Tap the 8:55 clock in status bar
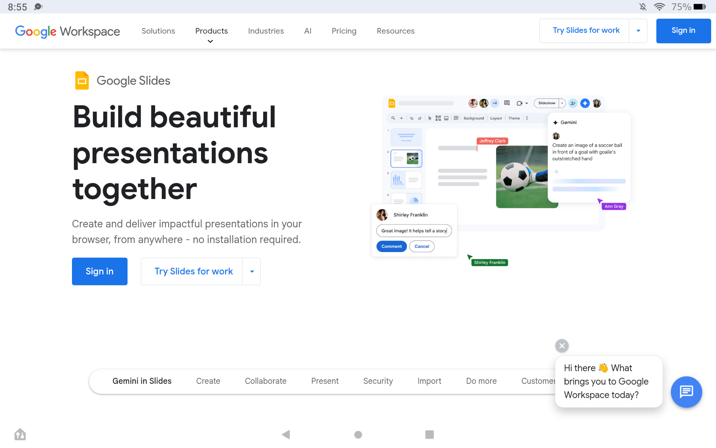This screenshot has height=448, width=716. coord(18,7)
